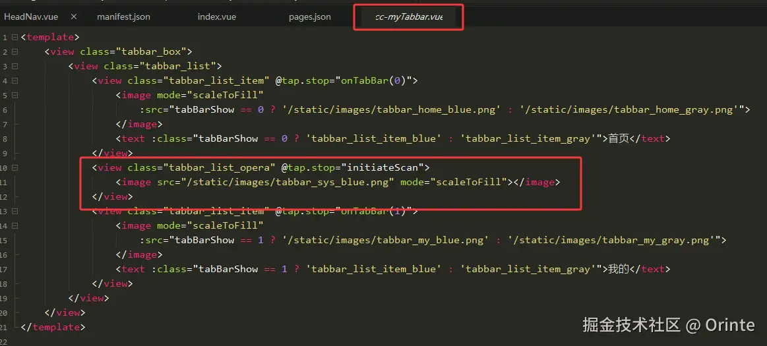The width and height of the screenshot is (767, 346).
Task: Click the 首页 text on line 8
Action: [619, 139]
